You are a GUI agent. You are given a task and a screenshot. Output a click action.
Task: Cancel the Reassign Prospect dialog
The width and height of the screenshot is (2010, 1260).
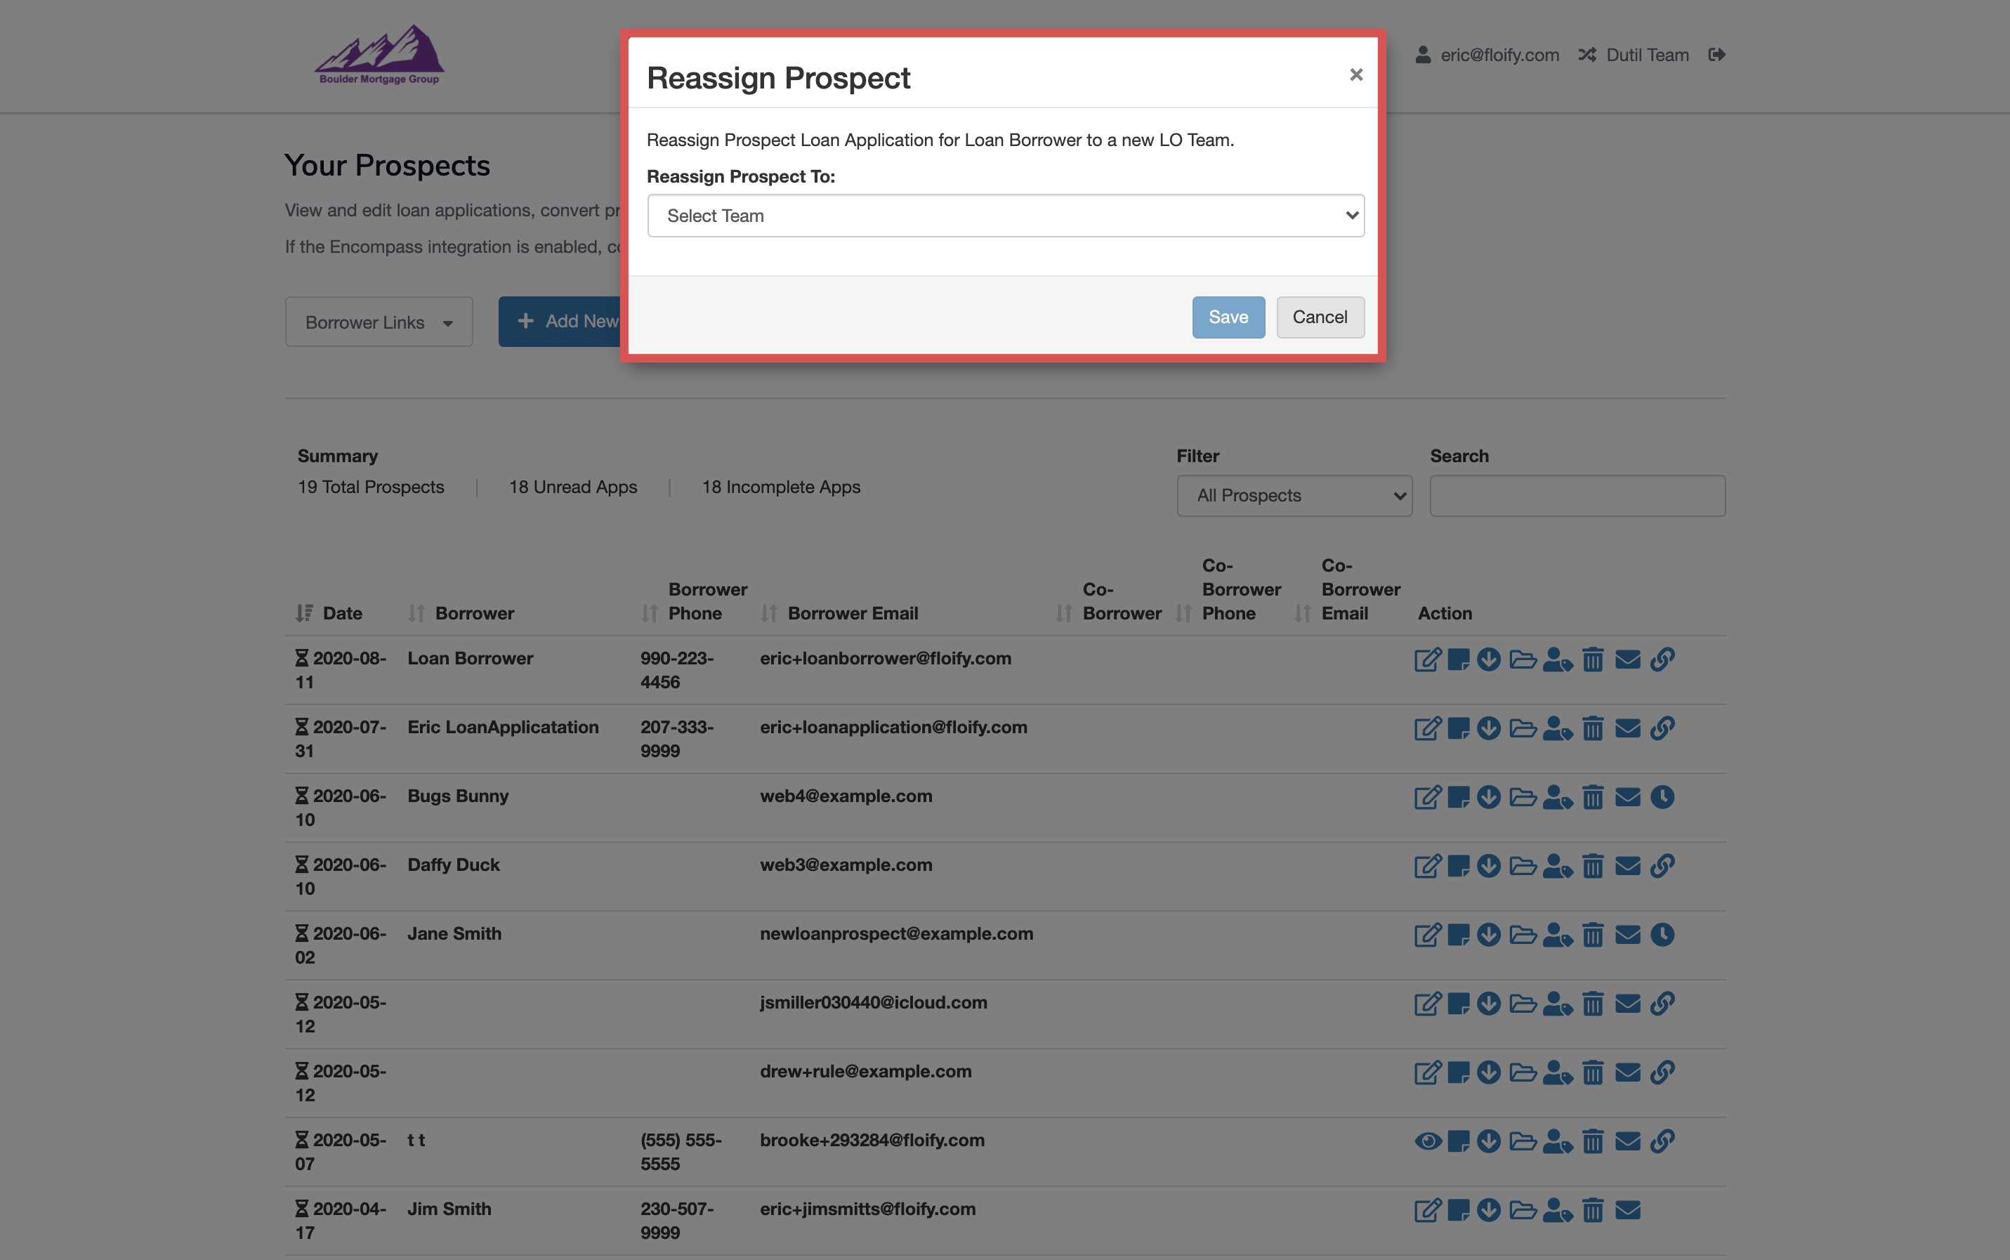click(1320, 317)
